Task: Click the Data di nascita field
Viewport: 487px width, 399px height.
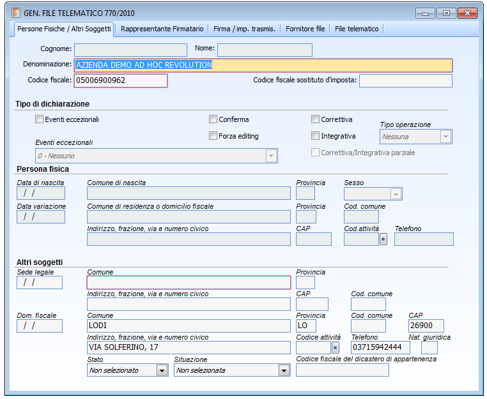Action: [41, 193]
